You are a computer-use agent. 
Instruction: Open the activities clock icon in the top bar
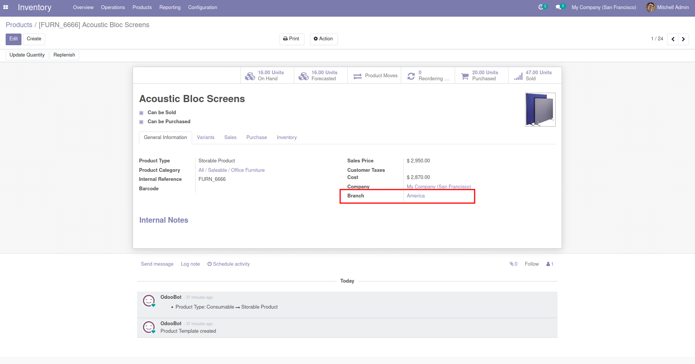[x=541, y=7]
